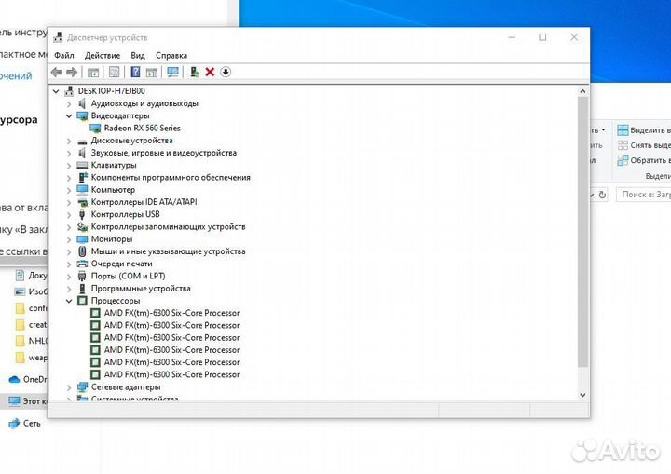Image resolution: width=671 pixels, height=474 pixels.
Task: Click the show/hide console tree icon
Action: [x=93, y=72]
